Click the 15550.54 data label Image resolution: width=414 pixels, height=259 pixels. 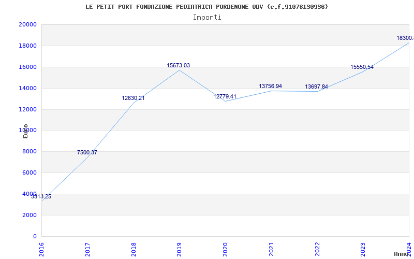tap(362, 67)
